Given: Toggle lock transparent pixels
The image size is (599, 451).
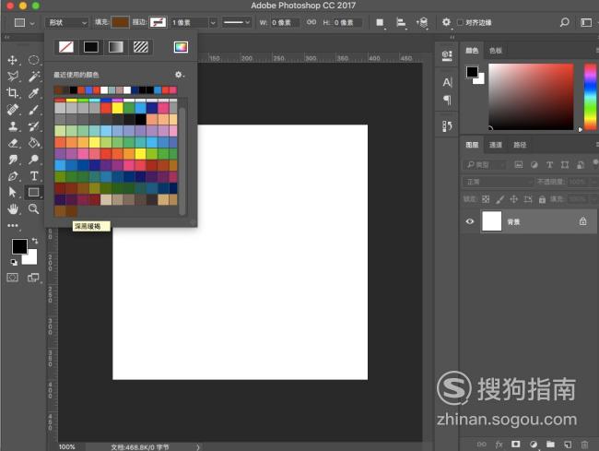Looking at the screenshot, I should coord(486,199).
